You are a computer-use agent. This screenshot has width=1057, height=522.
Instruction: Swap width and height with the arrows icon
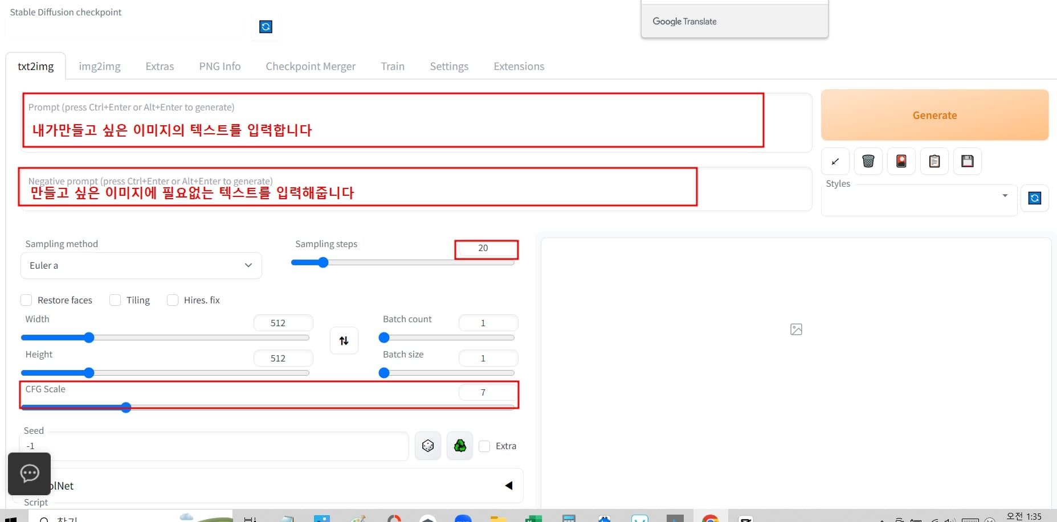(344, 340)
